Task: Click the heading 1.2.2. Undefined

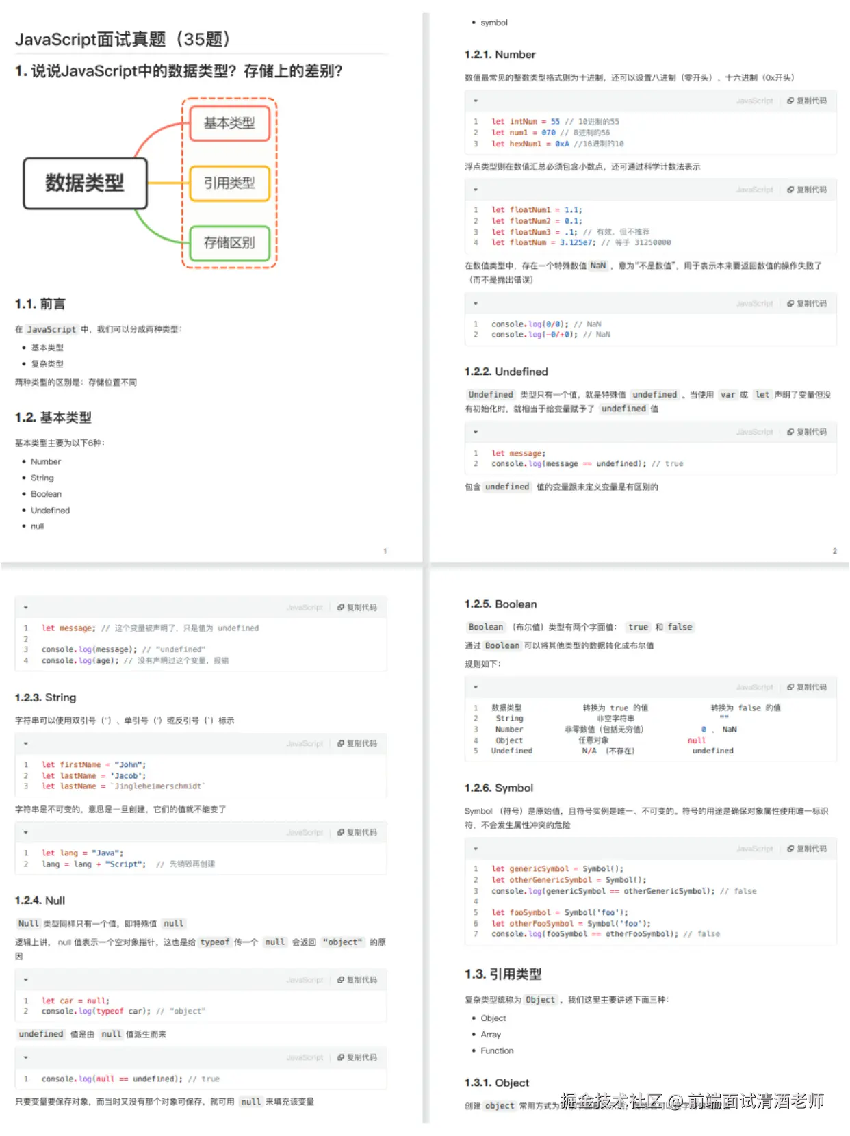Action: pos(506,372)
